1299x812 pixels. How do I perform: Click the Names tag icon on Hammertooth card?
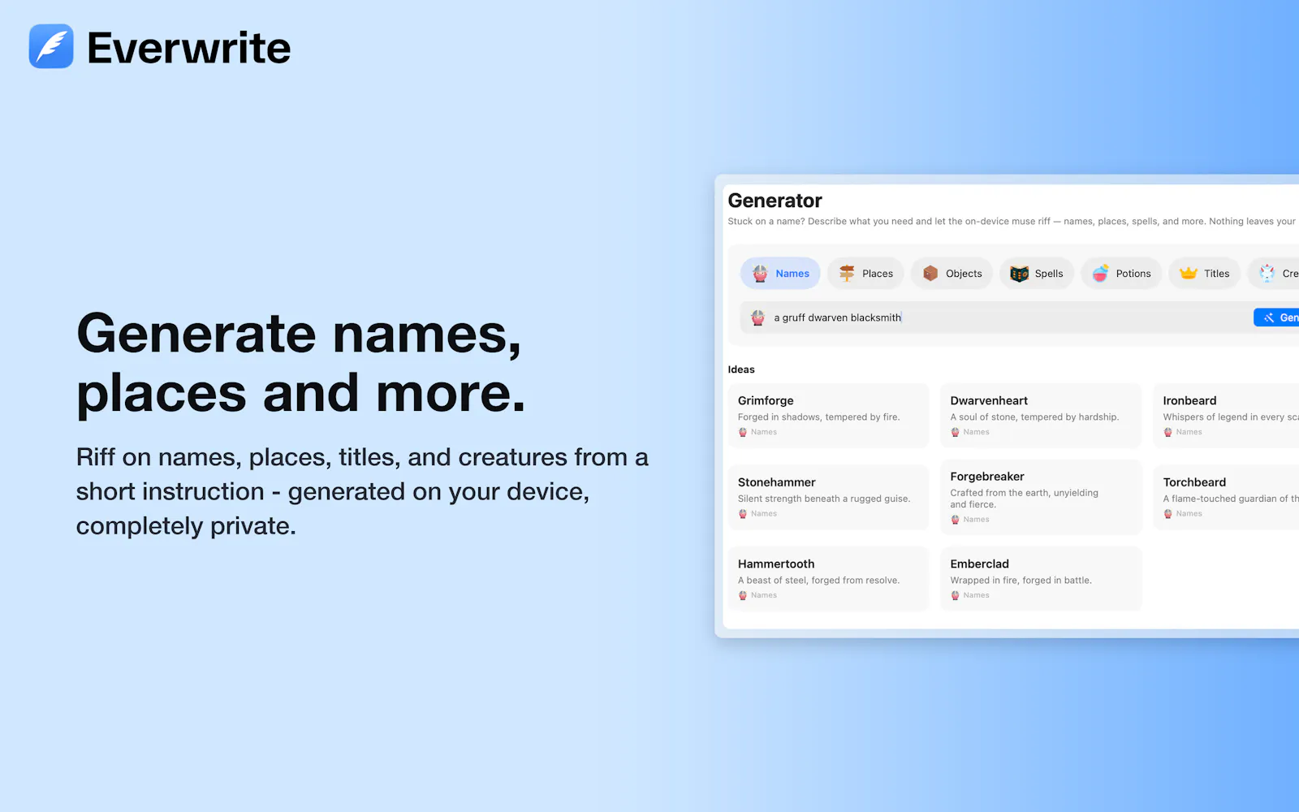743,595
